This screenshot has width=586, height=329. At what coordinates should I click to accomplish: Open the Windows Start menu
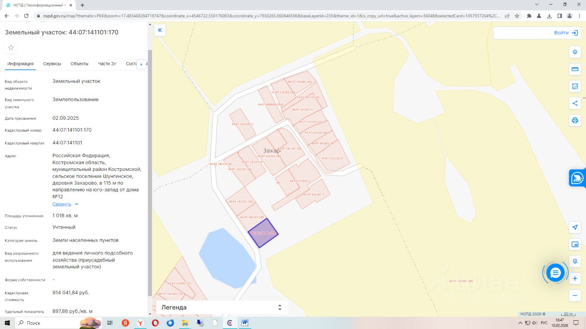coord(7,323)
